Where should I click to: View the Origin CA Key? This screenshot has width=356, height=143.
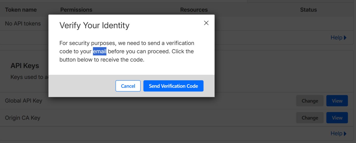pos(337,118)
